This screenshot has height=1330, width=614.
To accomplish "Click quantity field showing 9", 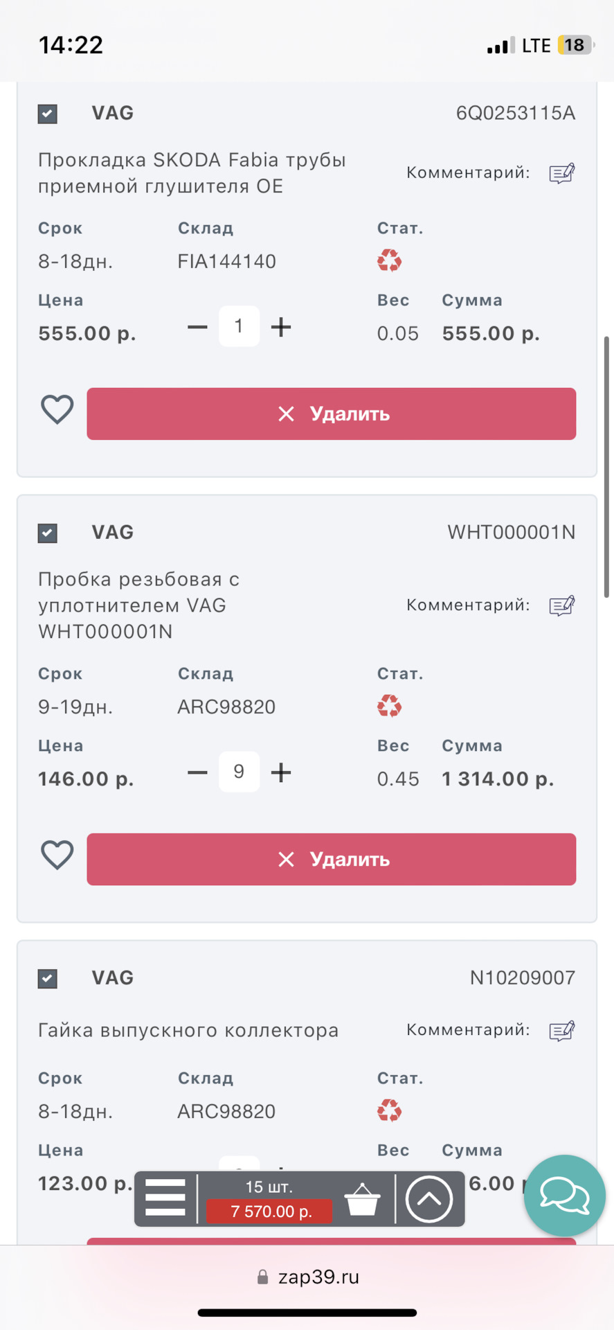I will pos(239,772).
